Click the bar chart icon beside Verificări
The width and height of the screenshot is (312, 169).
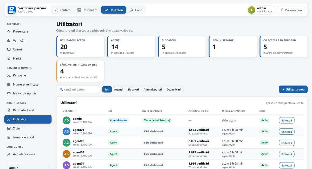pos(9,41)
